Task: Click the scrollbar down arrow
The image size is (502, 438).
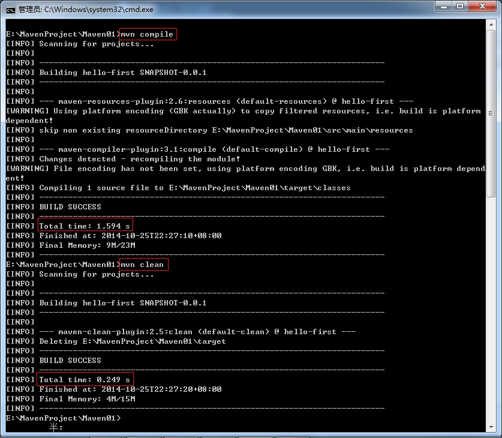Action: [491, 427]
